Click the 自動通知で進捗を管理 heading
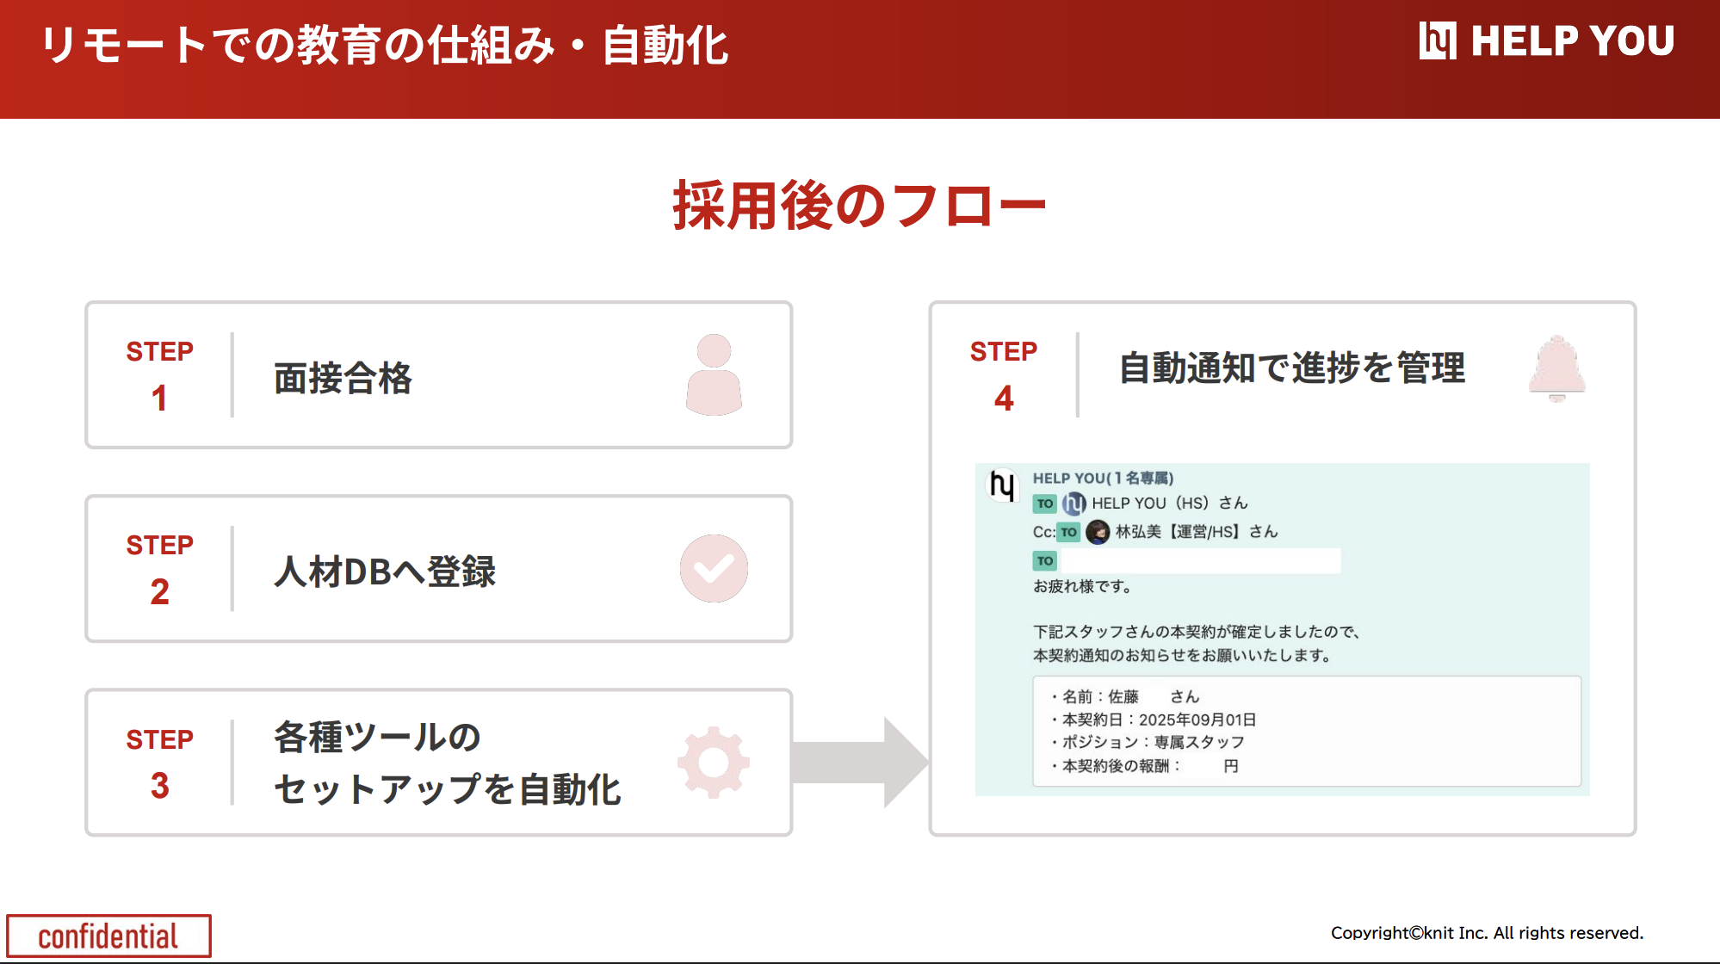1720x964 pixels. coord(1291,368)
